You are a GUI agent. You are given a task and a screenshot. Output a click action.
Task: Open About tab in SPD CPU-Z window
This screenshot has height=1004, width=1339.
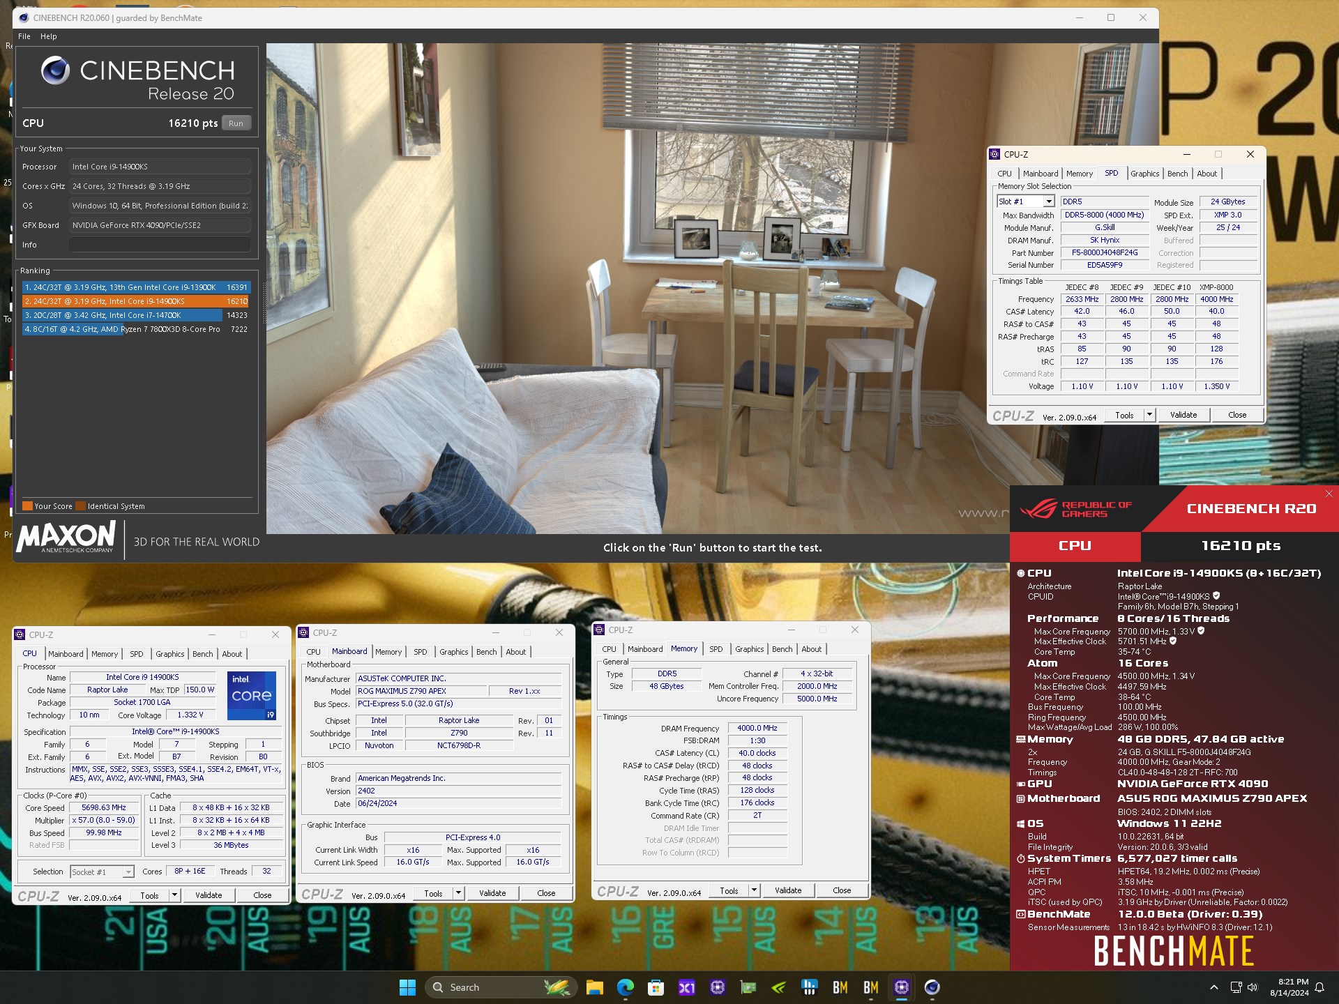[1206, 174]
